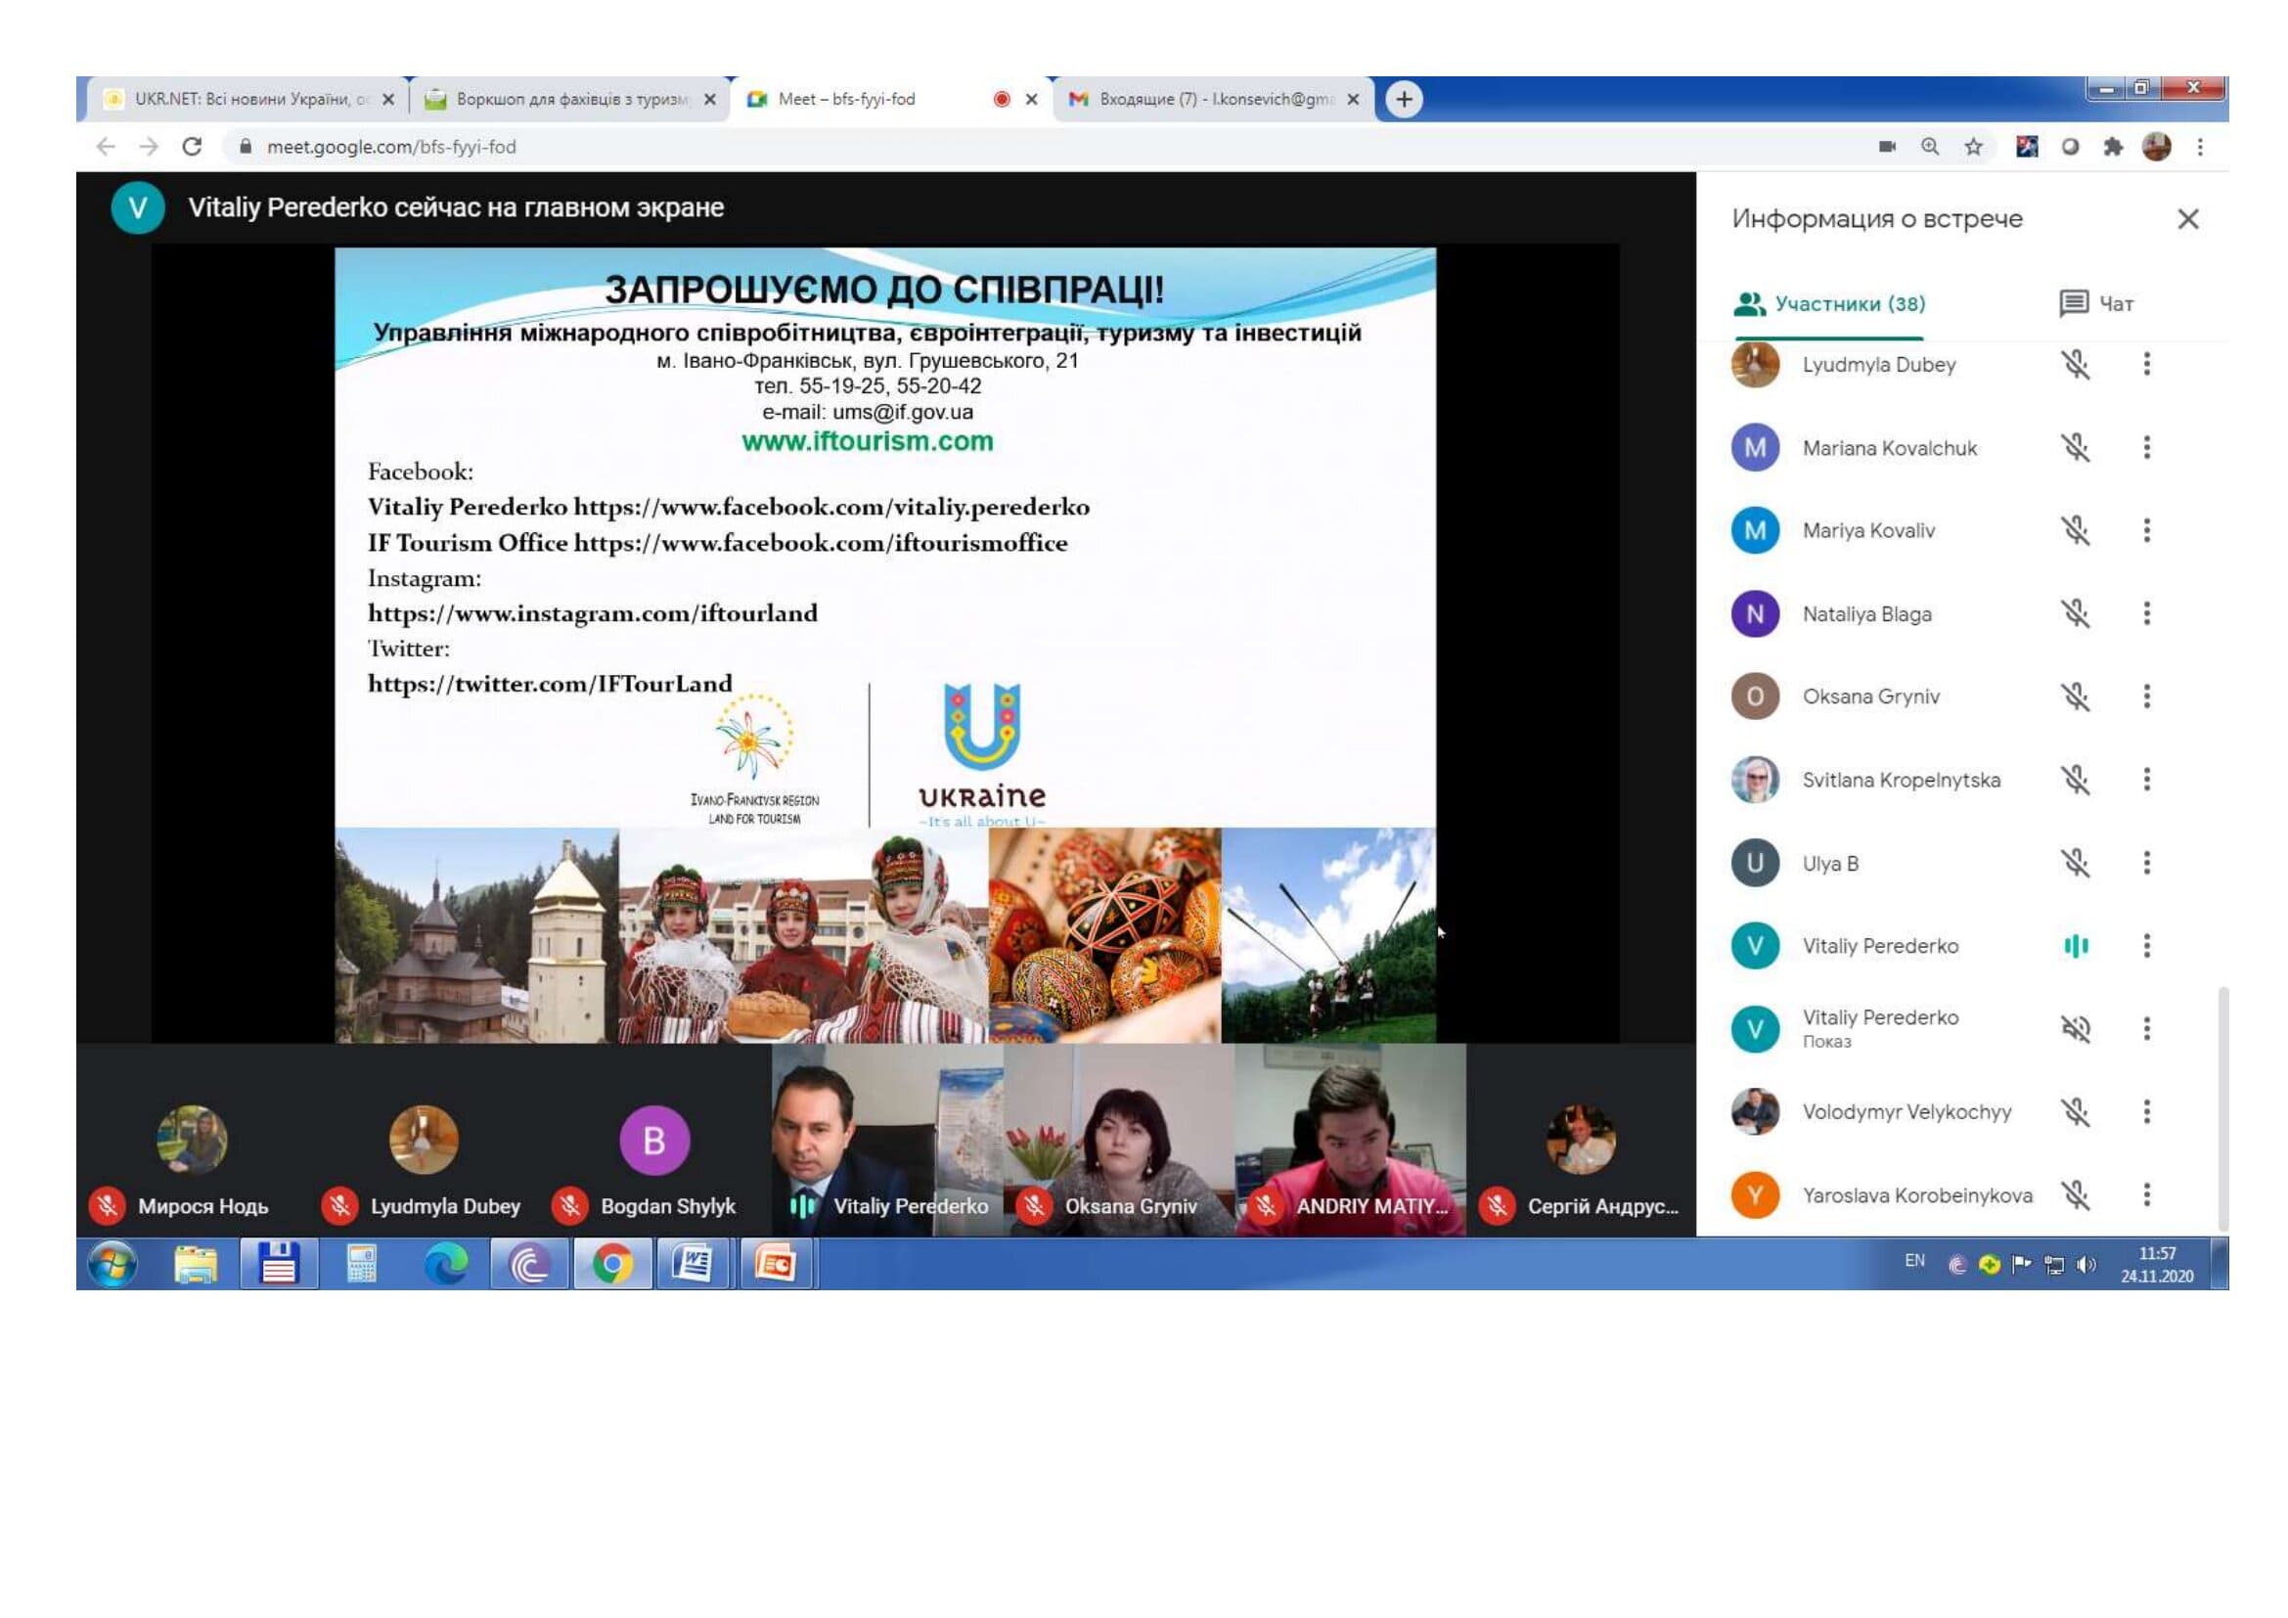Click the Windows Start orb
The height and width of the screenshot is (1618, 2288).
pyautogui.click(x=112, y=1264)
